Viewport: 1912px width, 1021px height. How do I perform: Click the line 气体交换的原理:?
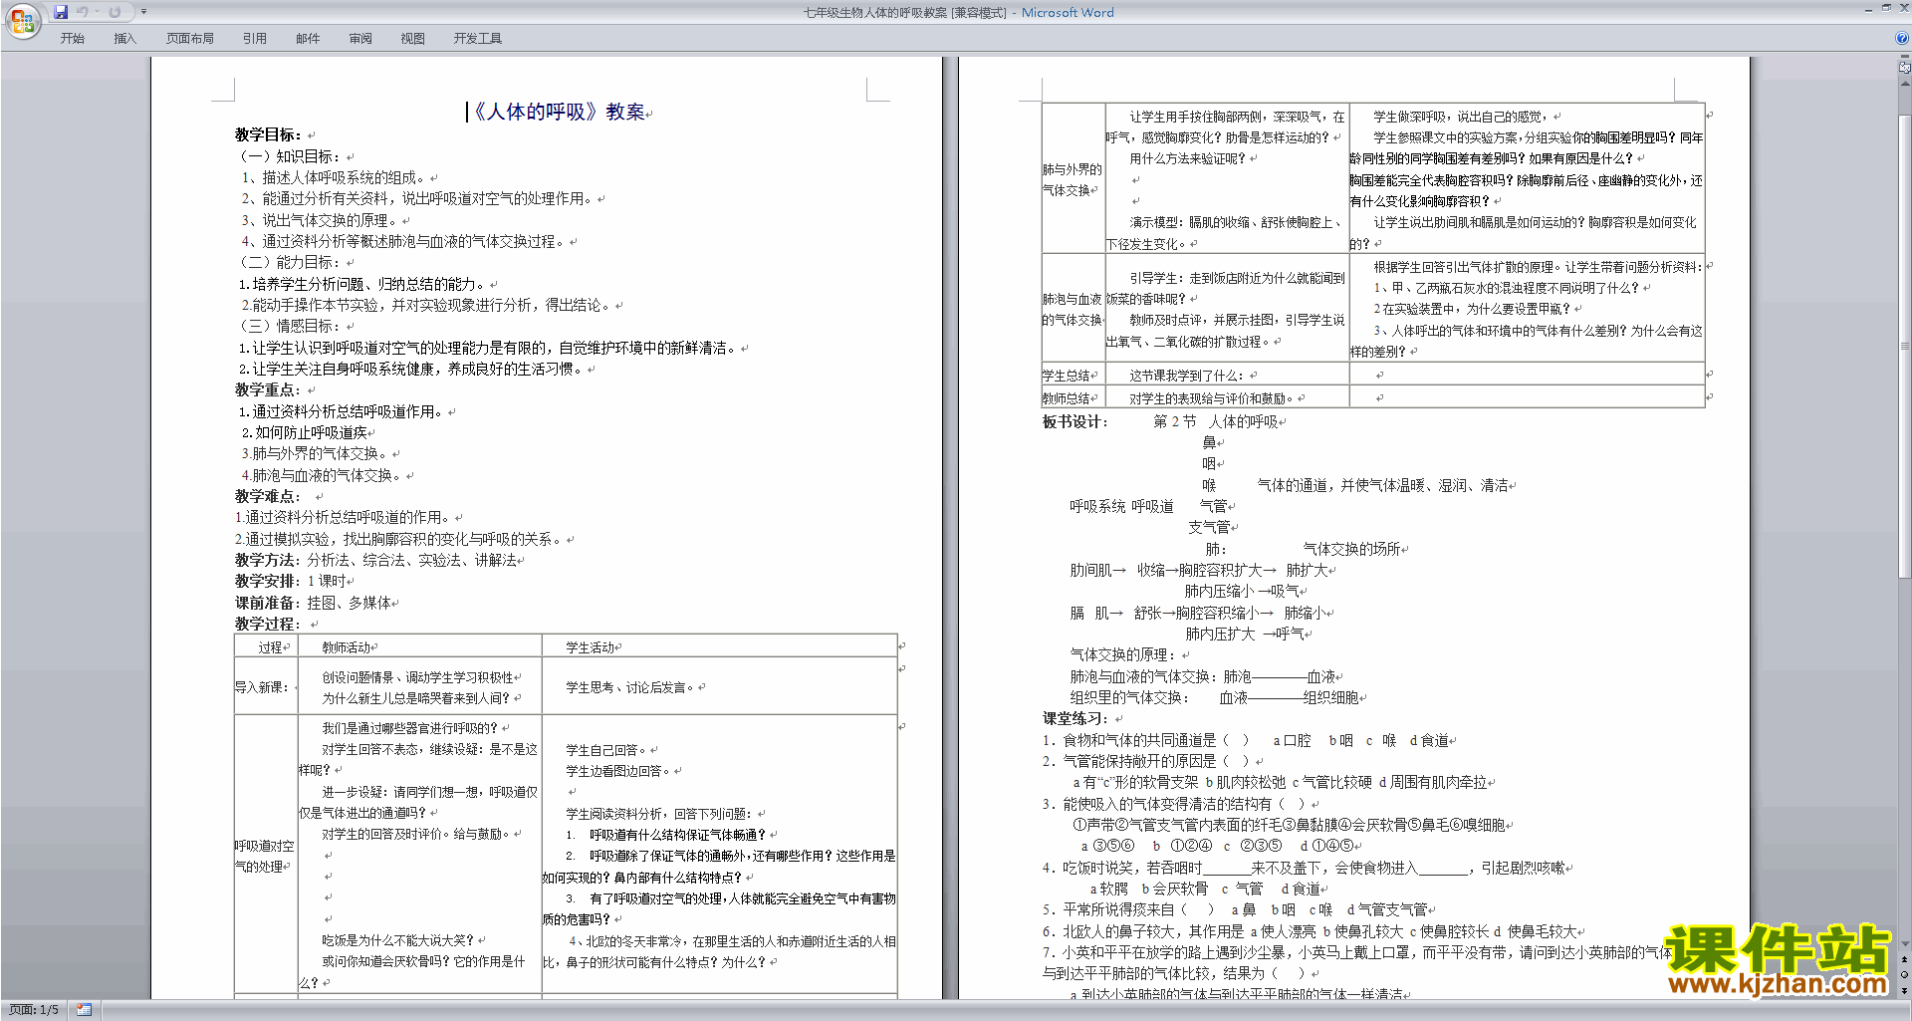coord(1125,654)
